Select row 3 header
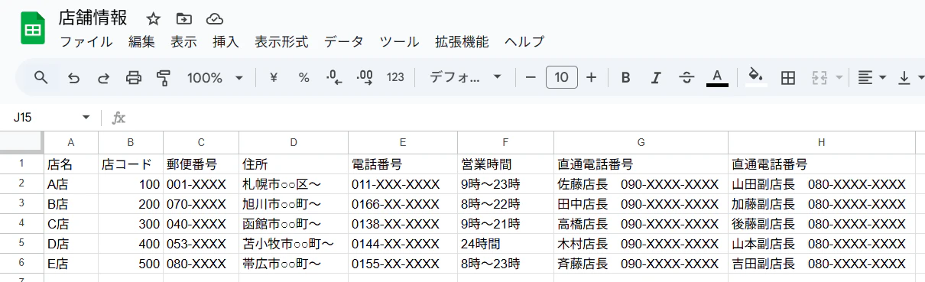925x282 pixels. [x=21, y=203]
